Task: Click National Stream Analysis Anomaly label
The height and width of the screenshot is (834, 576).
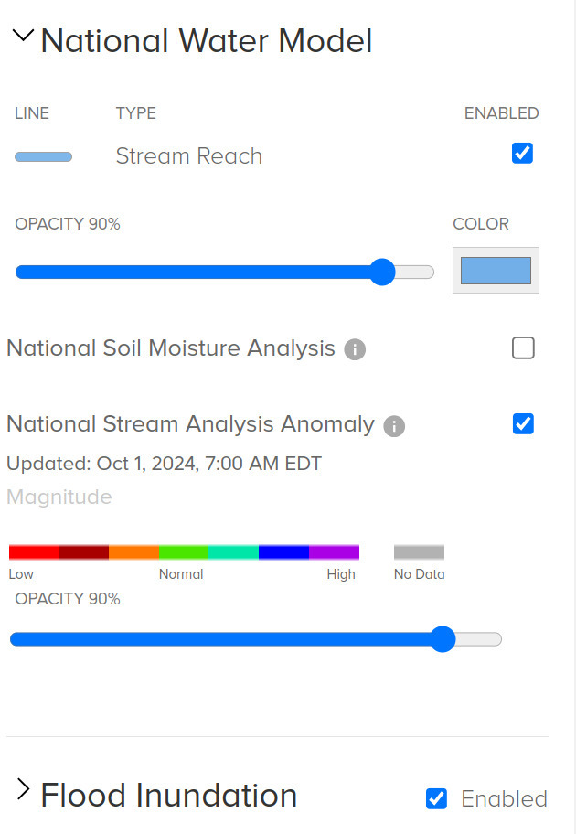Action: click(190, 424)
